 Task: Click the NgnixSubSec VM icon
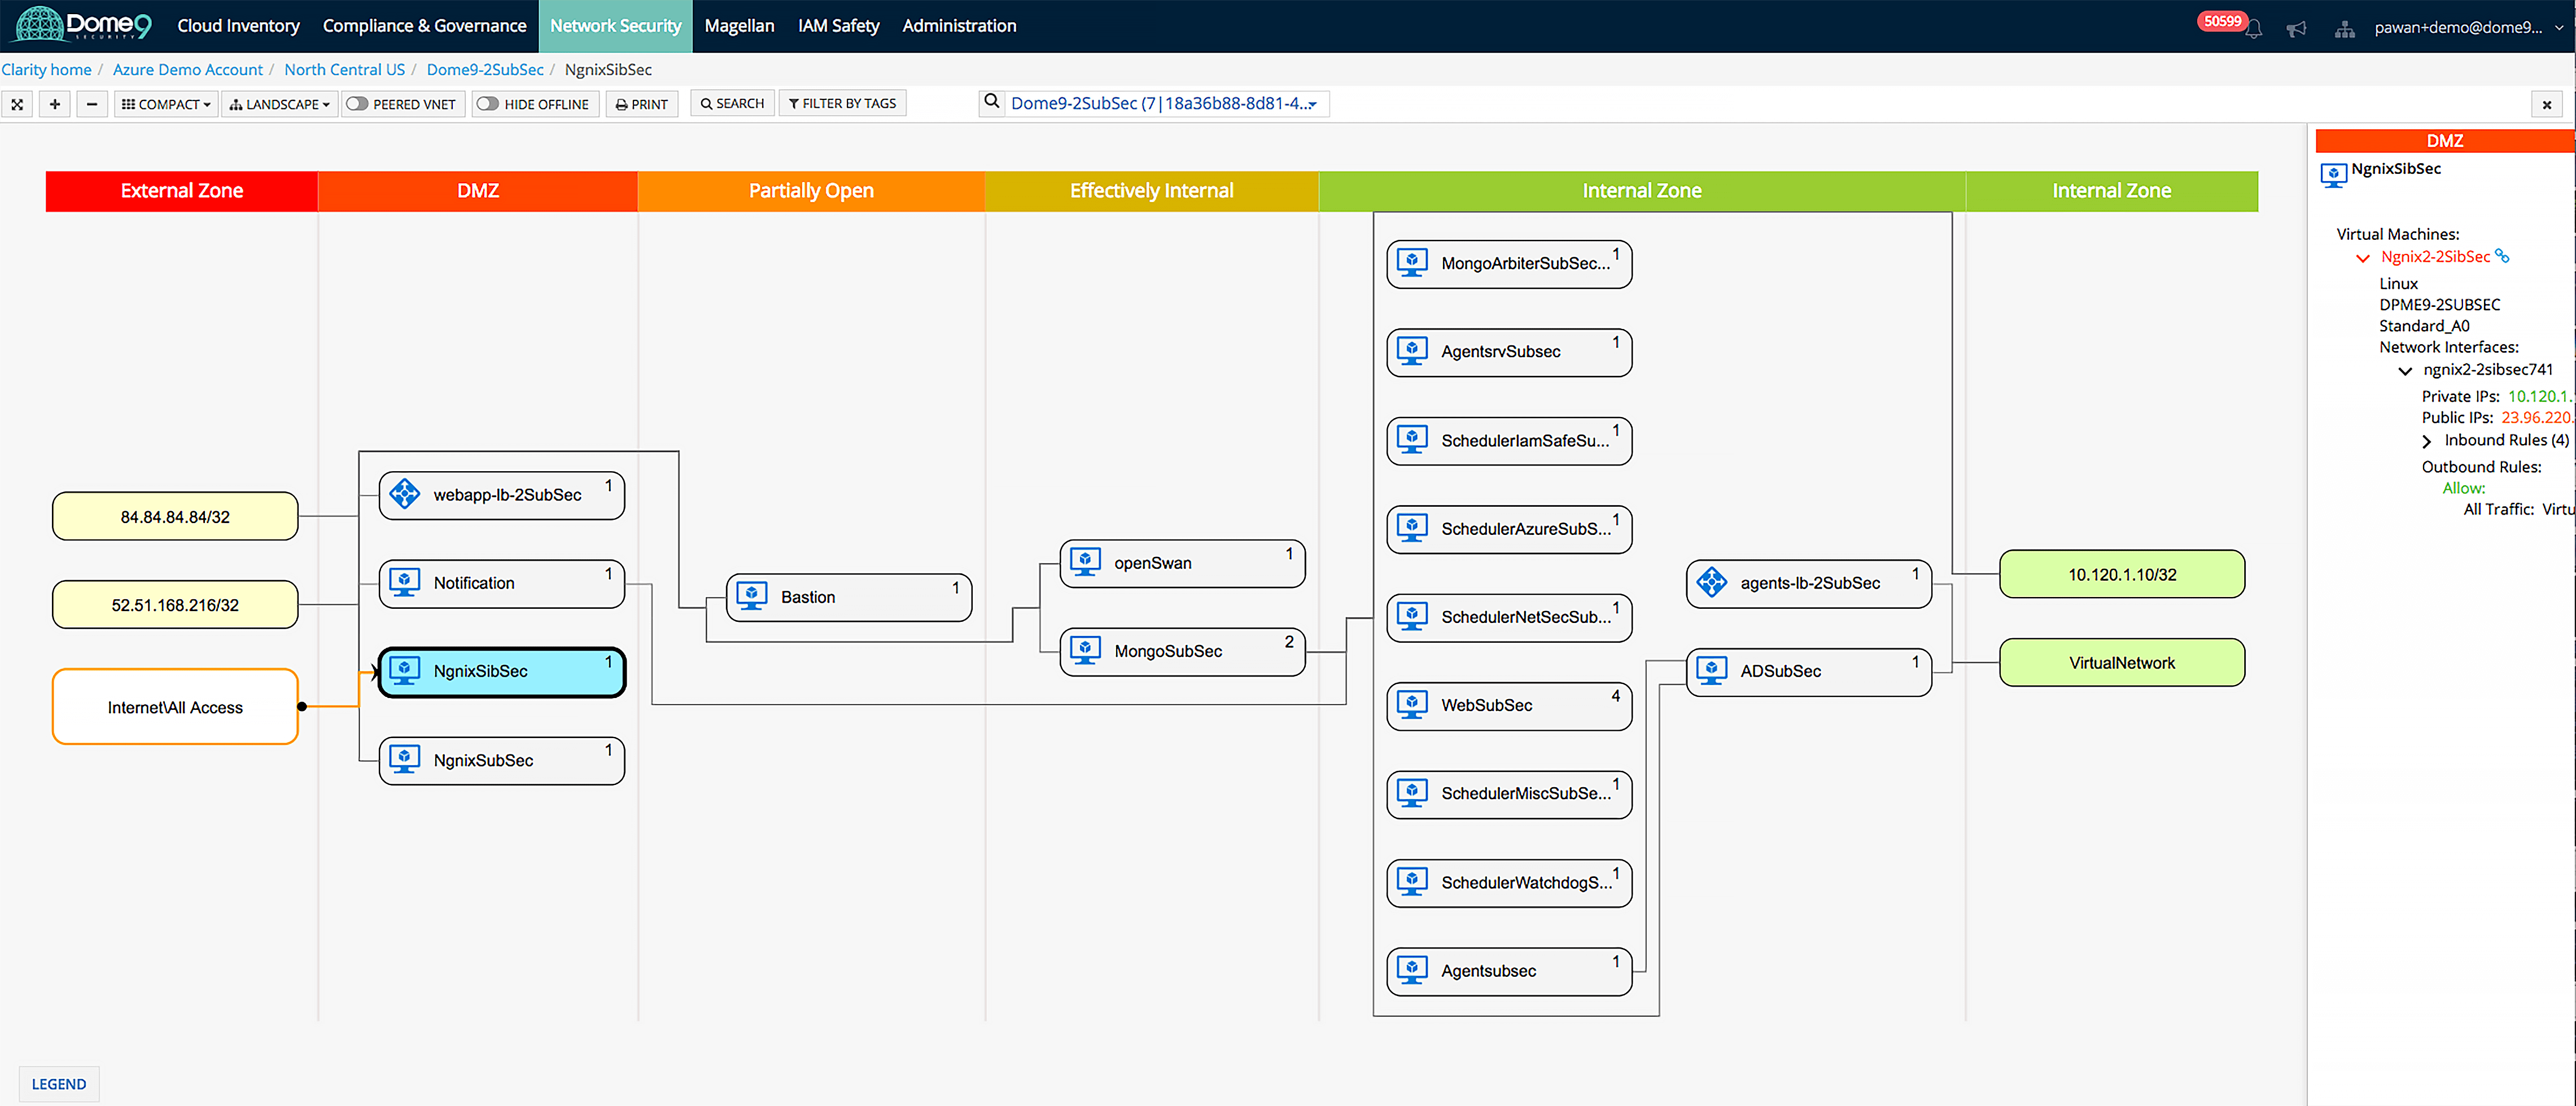pyautogui.click(x=404, y=760)
